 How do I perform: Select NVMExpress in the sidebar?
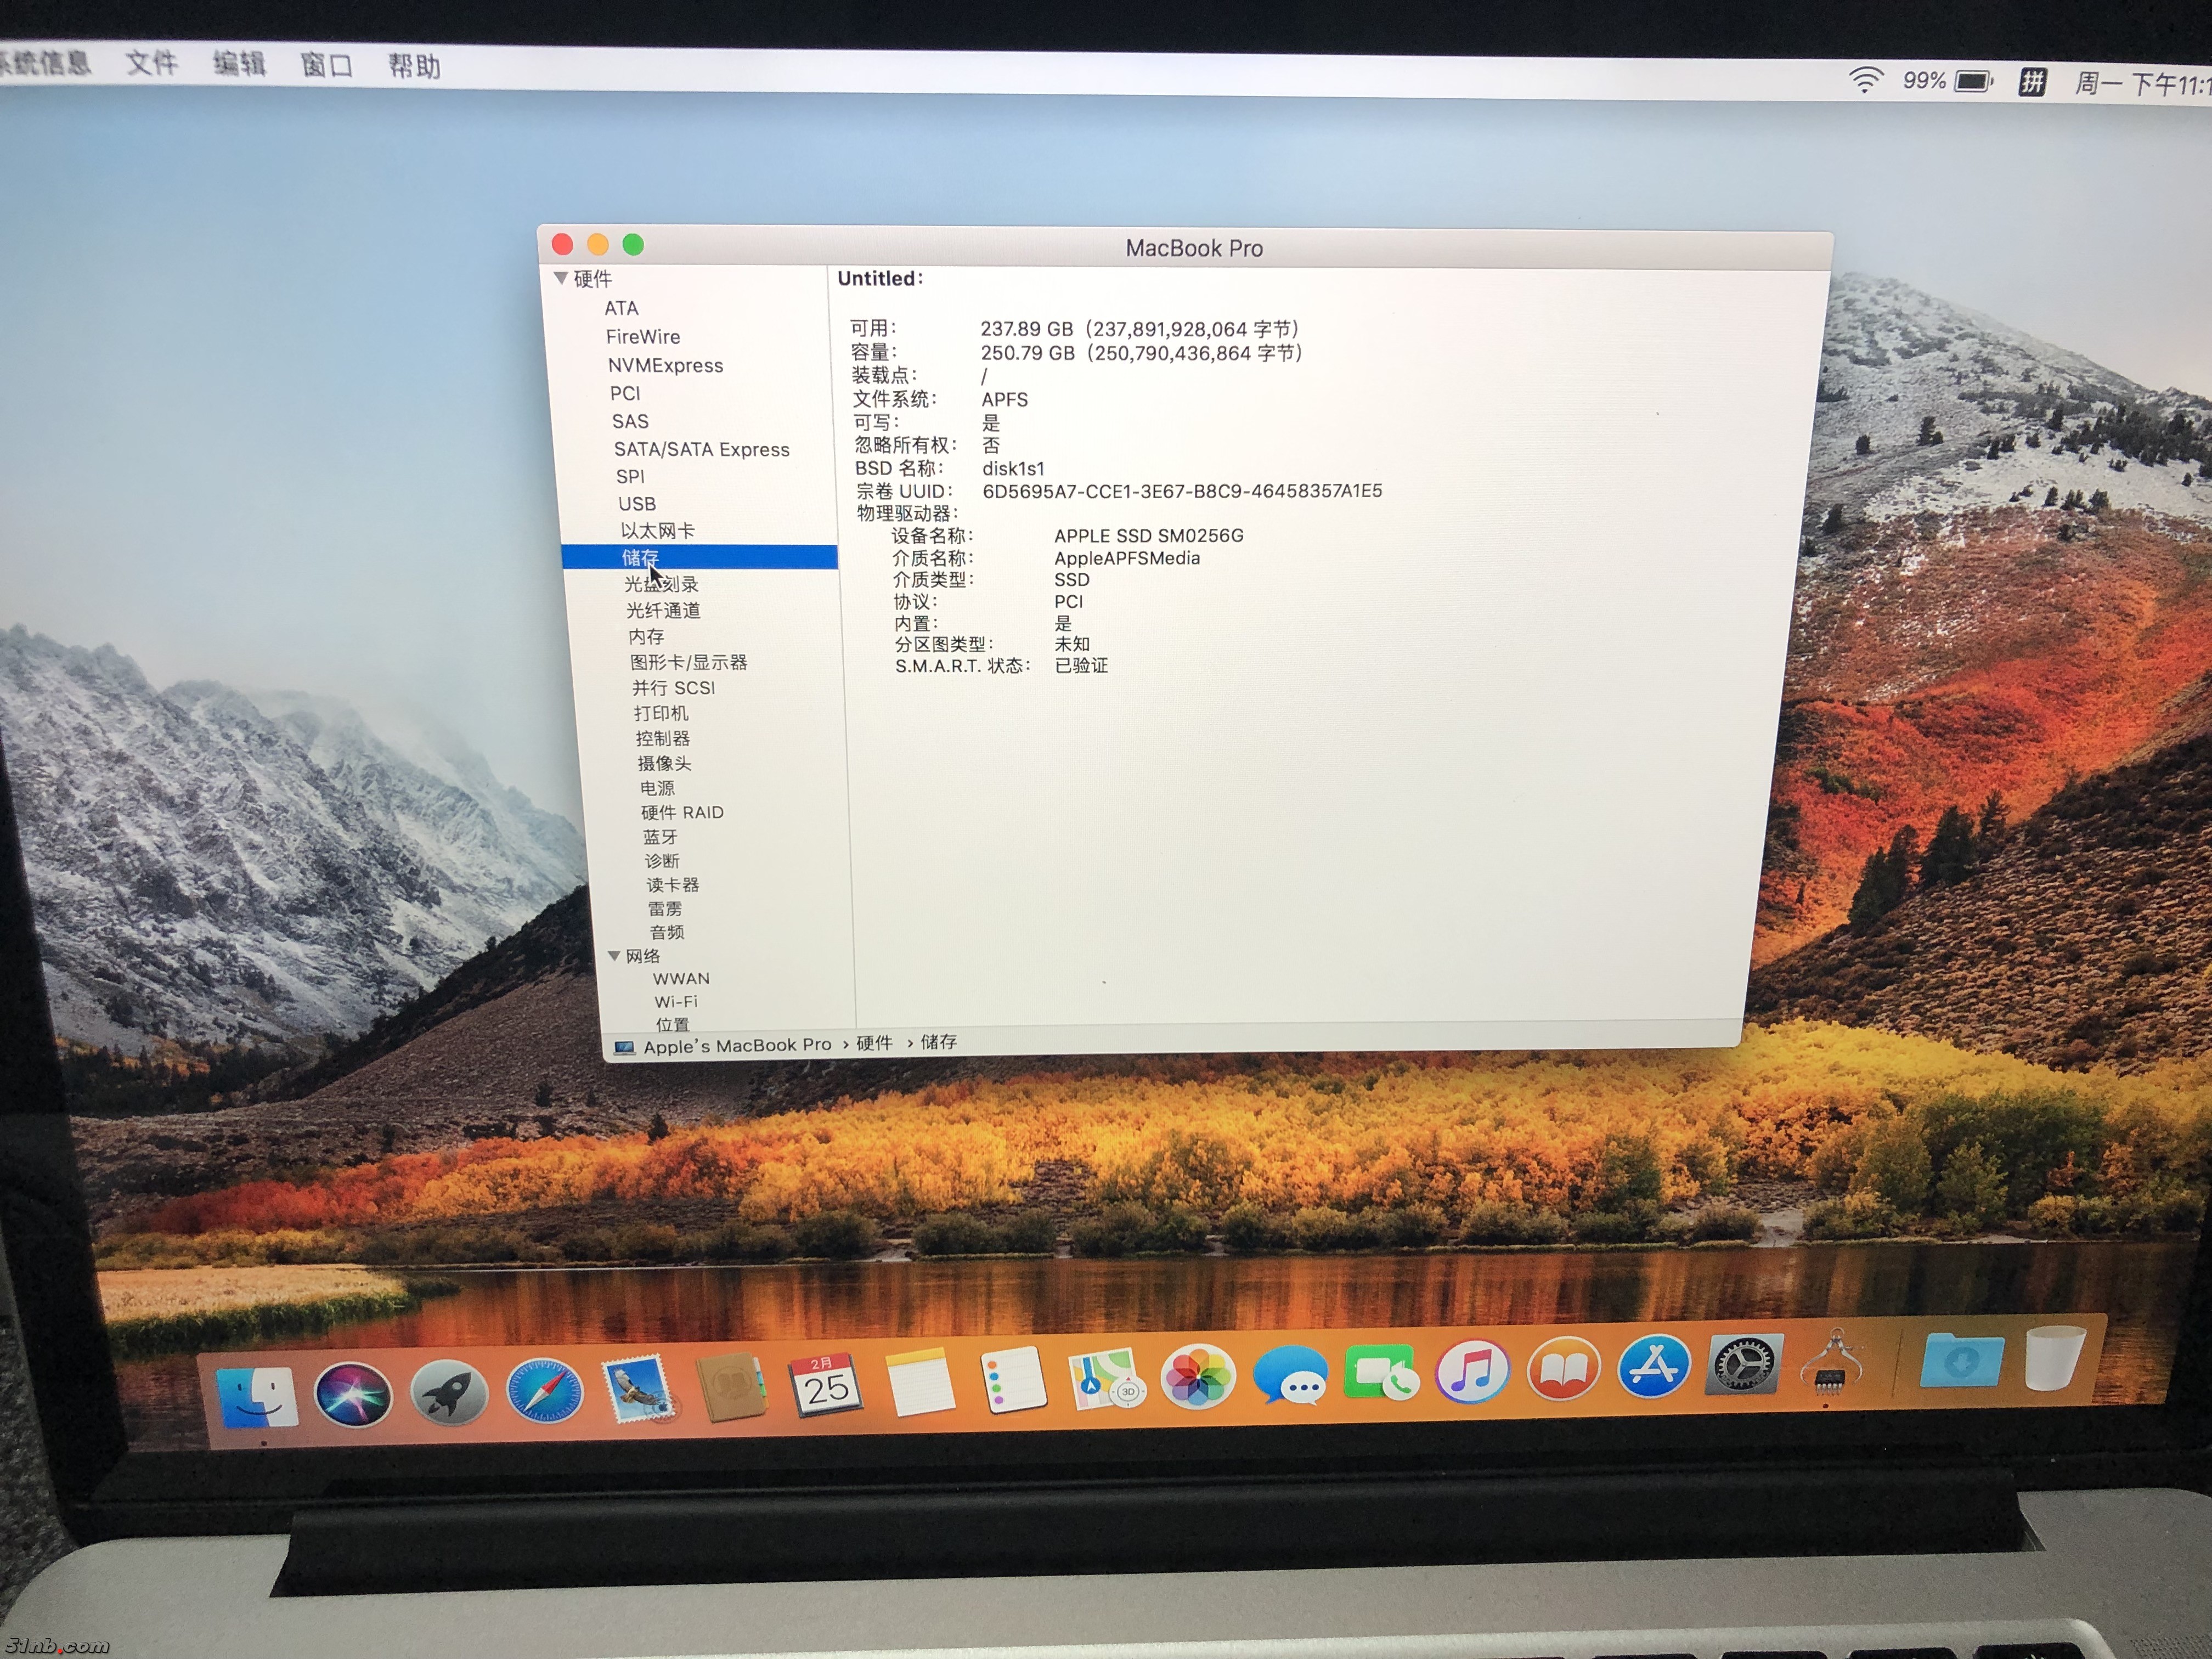pyautogui.click(x=665, y=365)
